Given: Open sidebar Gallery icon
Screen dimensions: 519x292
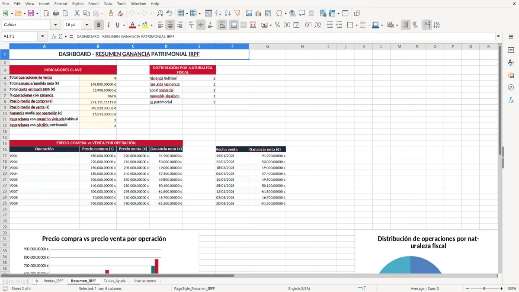Looking at the screenshot, I should click(x=511, y=75).
